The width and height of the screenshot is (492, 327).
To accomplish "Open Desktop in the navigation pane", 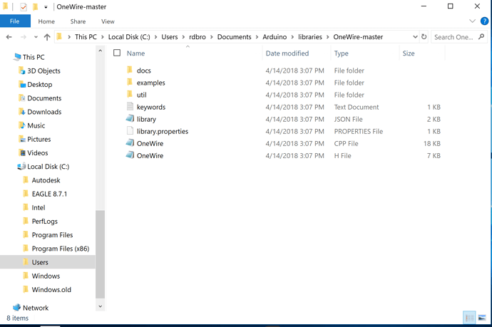I will [39, 85].
